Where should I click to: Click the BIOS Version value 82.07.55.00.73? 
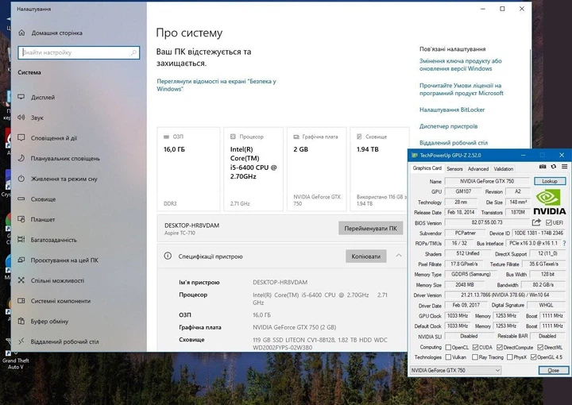[x=487, y=222]
